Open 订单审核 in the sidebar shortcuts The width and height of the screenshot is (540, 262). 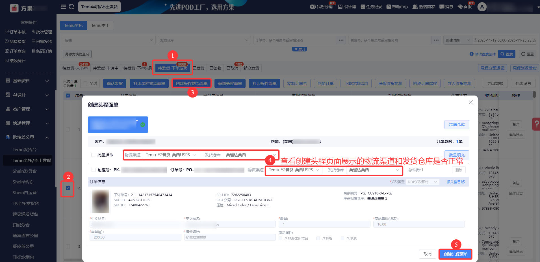coord(15,32)
